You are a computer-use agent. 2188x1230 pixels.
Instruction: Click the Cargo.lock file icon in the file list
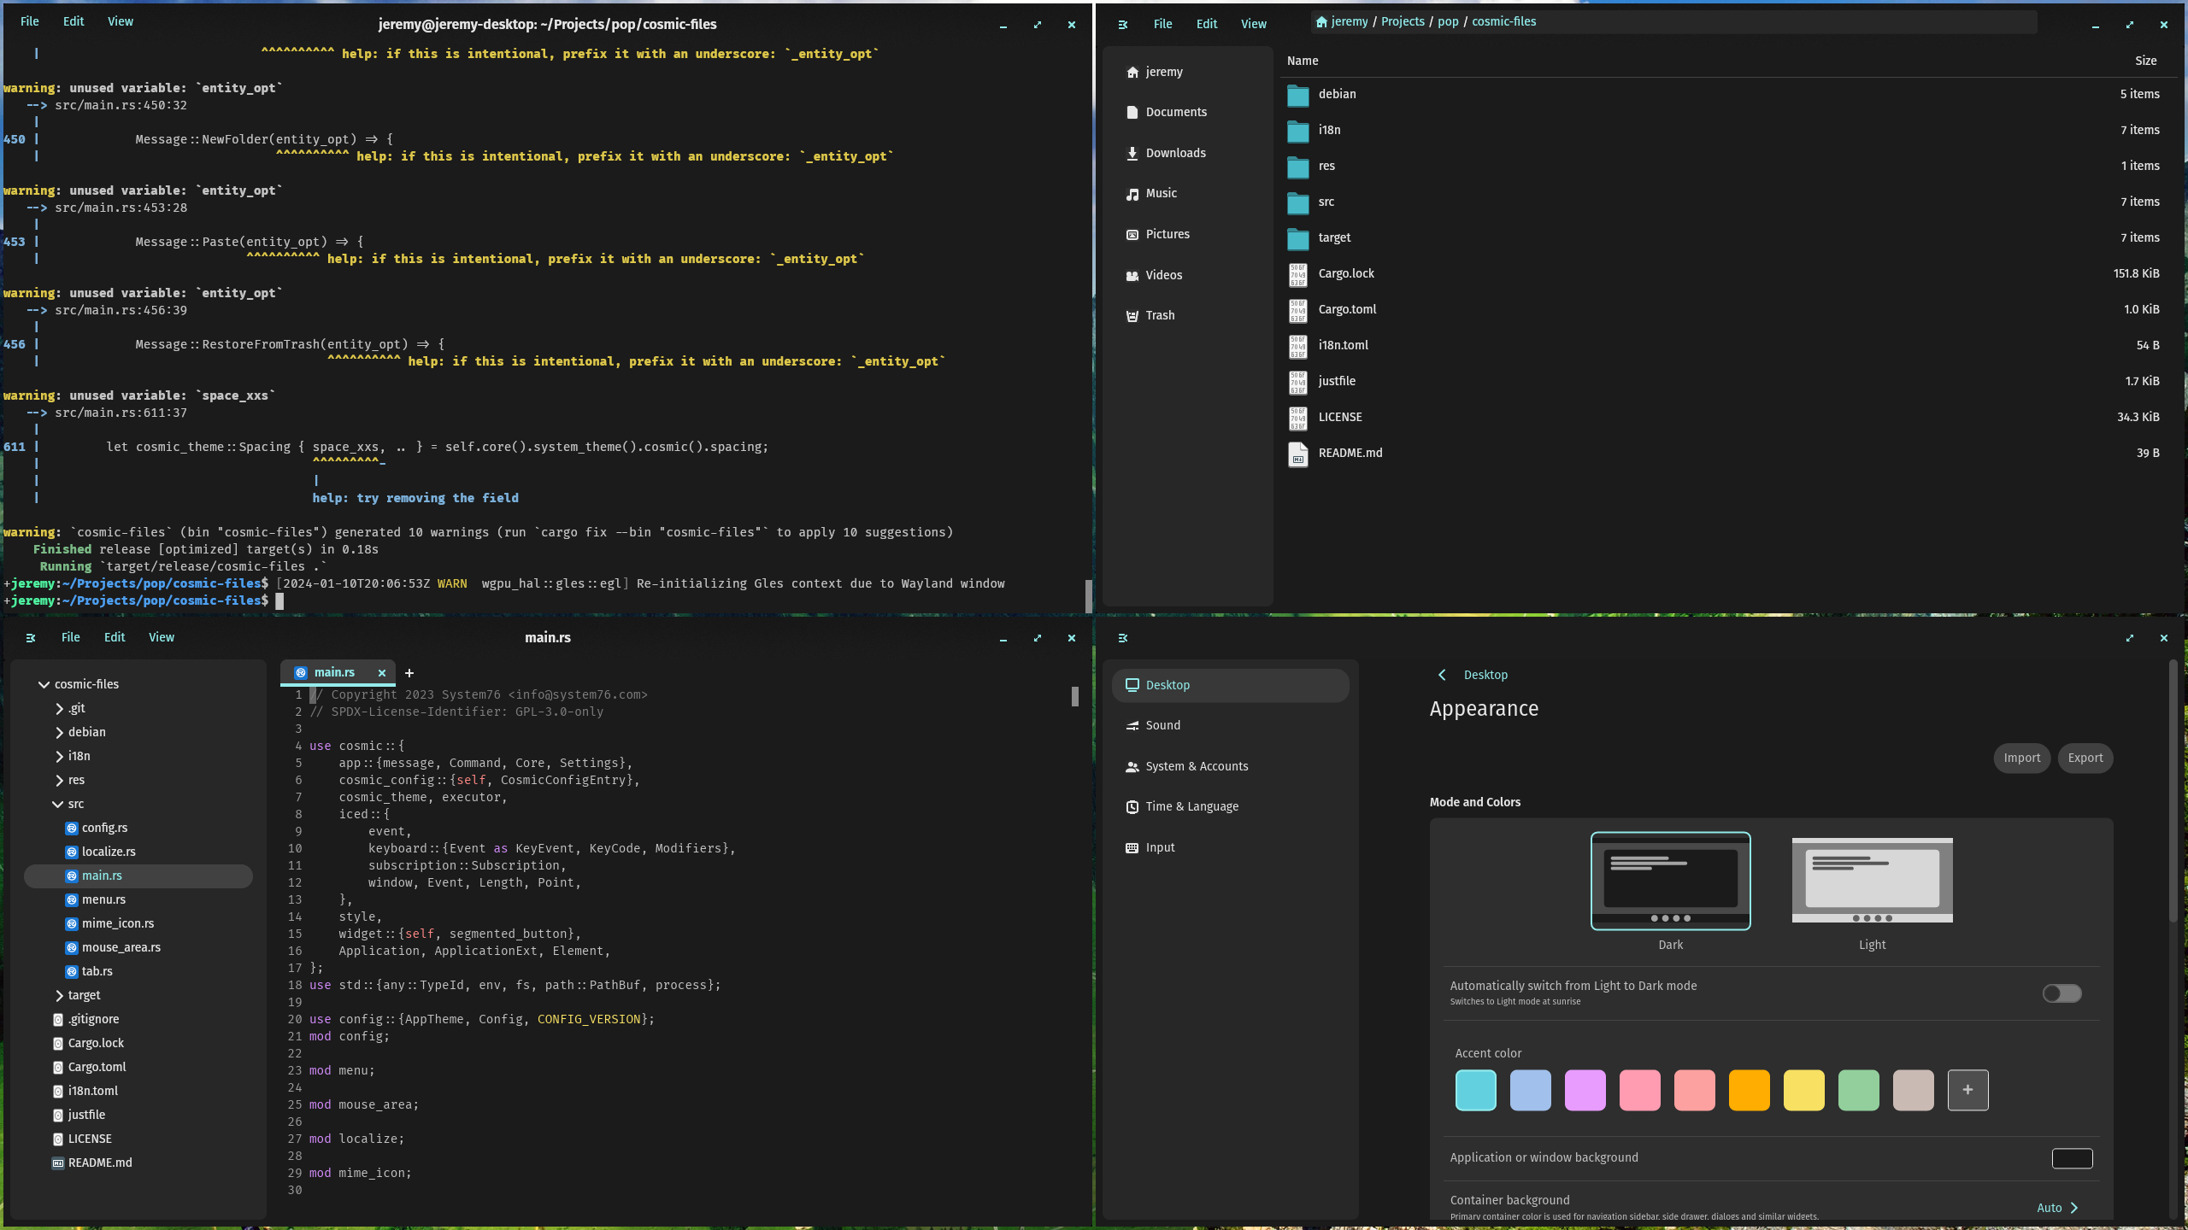(x=1297, y=274)
